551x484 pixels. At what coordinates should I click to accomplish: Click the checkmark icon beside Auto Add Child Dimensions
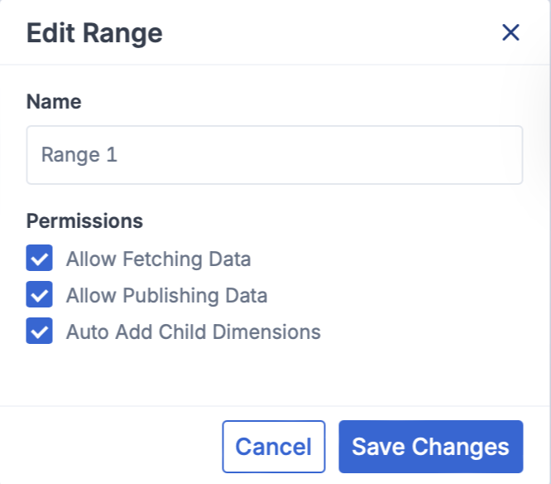click(x=40, y=332)
